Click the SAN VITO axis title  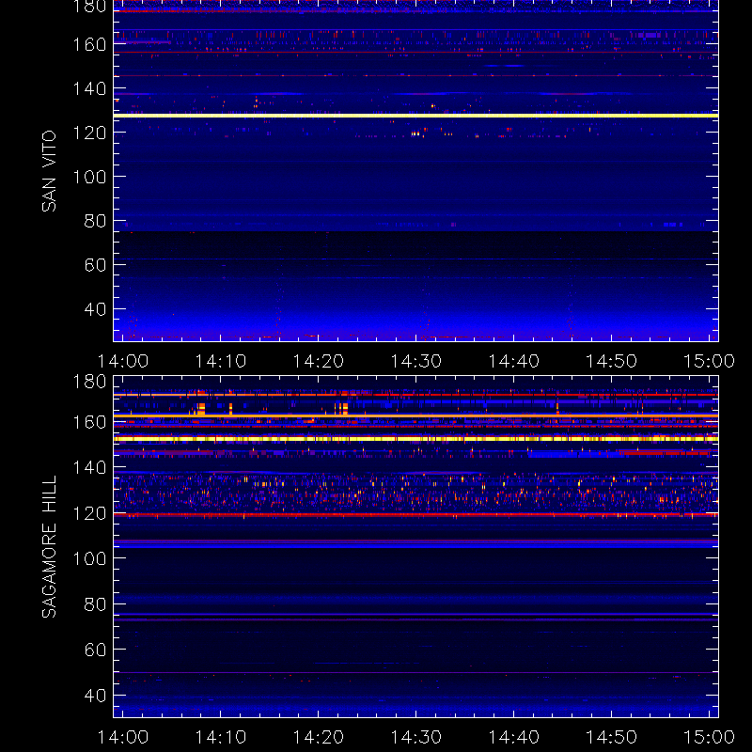pos(49,171)
